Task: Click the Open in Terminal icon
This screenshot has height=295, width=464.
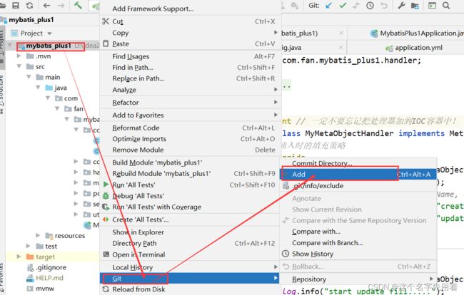Action: (x=106, y=254)
